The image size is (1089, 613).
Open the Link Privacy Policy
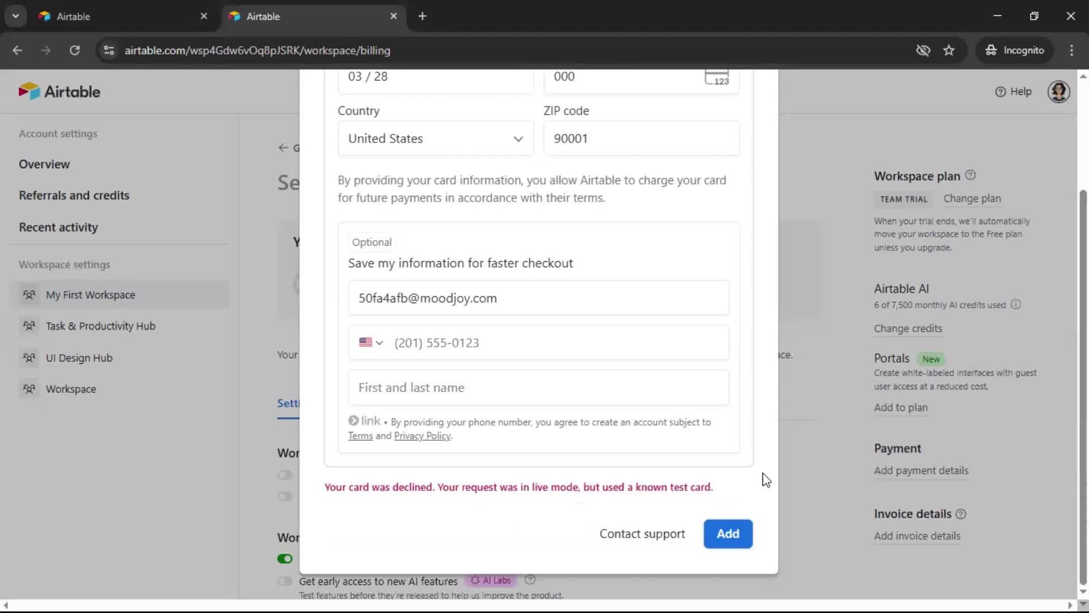[x=422, y=436]
